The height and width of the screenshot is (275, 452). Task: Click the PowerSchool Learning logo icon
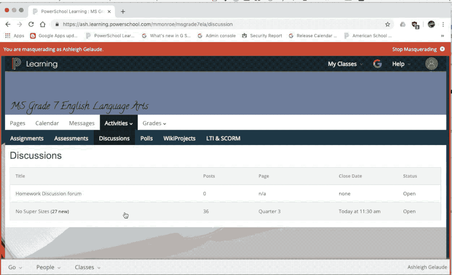tap(17, 64)
